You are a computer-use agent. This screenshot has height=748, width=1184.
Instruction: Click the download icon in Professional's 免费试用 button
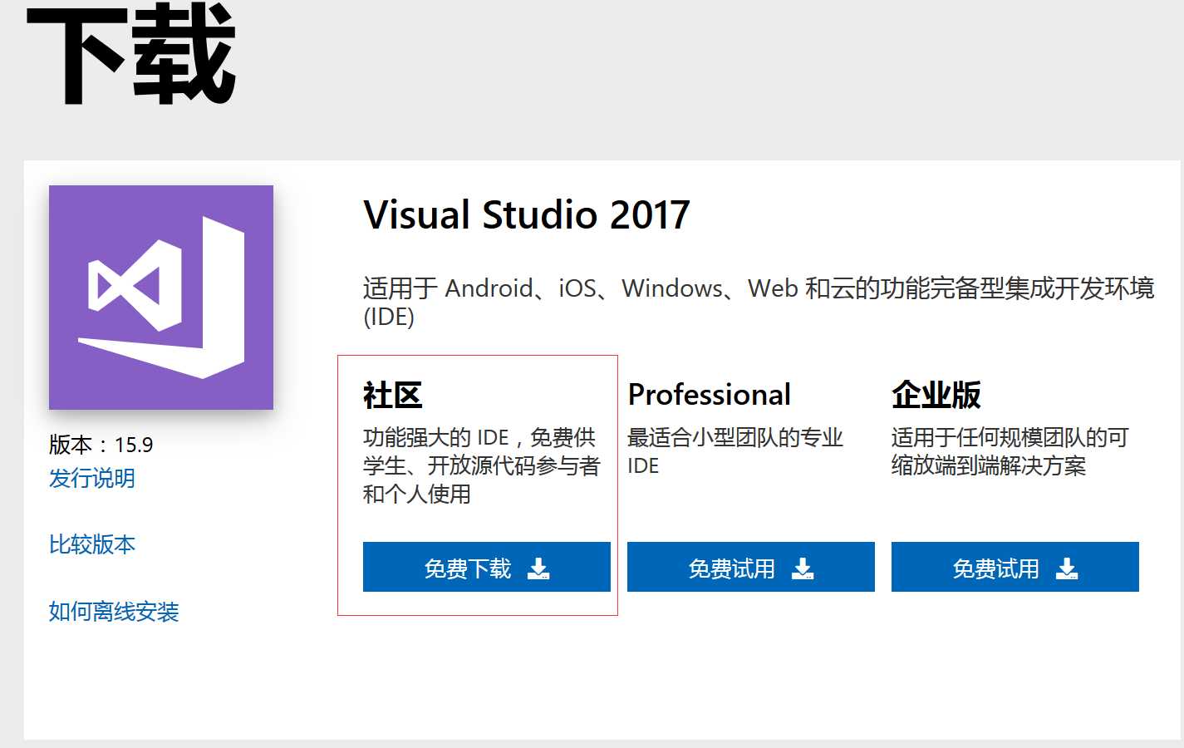click(803, 568)
